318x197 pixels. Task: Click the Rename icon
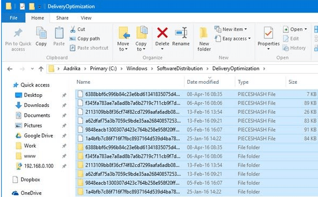(x=181, y=33)
